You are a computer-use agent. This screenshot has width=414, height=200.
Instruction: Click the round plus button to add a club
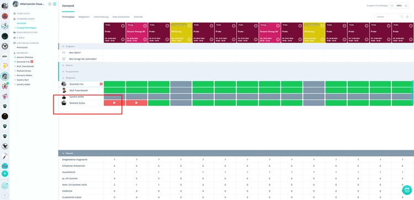tap(5, 174)
